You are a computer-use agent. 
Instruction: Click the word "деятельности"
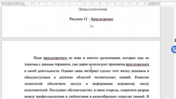coord(48,71)
